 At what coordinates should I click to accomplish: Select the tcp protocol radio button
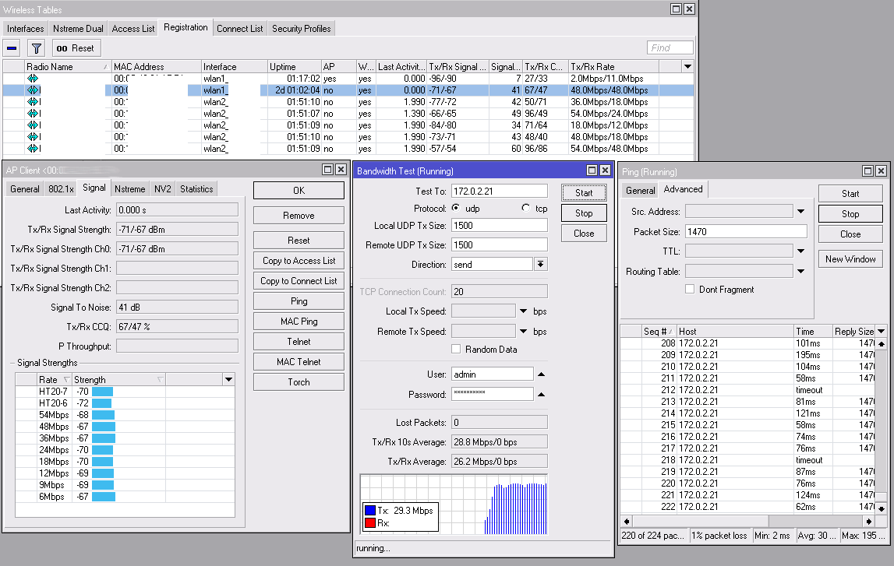(525, 209)
